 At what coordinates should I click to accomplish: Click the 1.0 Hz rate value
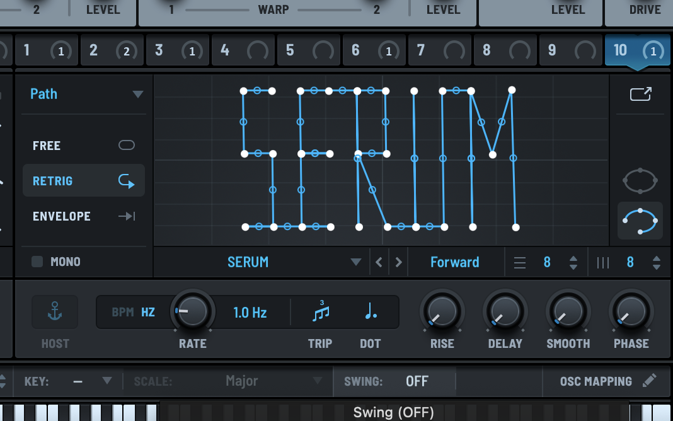coord(250,313)
